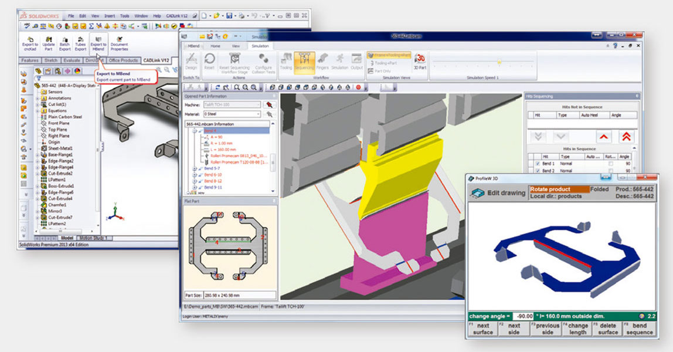The height and width of the screenshot is (352, 673).
Task: Collapse the Bend 4 tree node
Action: (x=195, y=130)
